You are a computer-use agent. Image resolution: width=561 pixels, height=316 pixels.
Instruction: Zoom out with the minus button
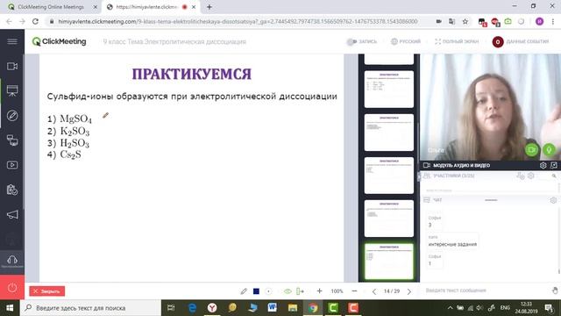point(354,291)
